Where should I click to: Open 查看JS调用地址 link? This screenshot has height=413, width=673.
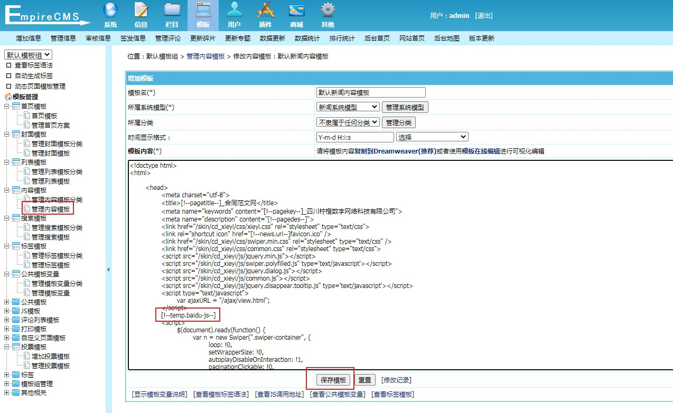pyautogui.click(x=279, y=395)
